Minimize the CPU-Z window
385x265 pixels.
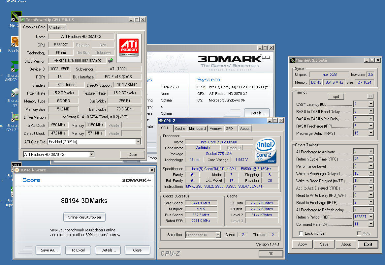pyautogui.click(x=270, y=121)
